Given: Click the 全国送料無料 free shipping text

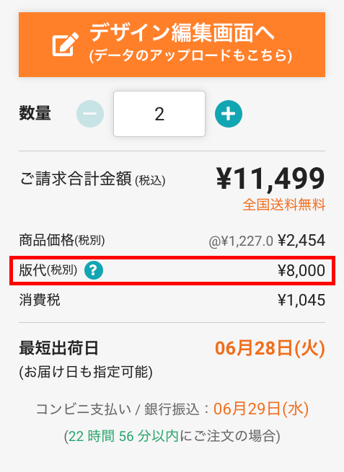Looking at the screenshot, I should pyautogui.click(x=284, y=205).
